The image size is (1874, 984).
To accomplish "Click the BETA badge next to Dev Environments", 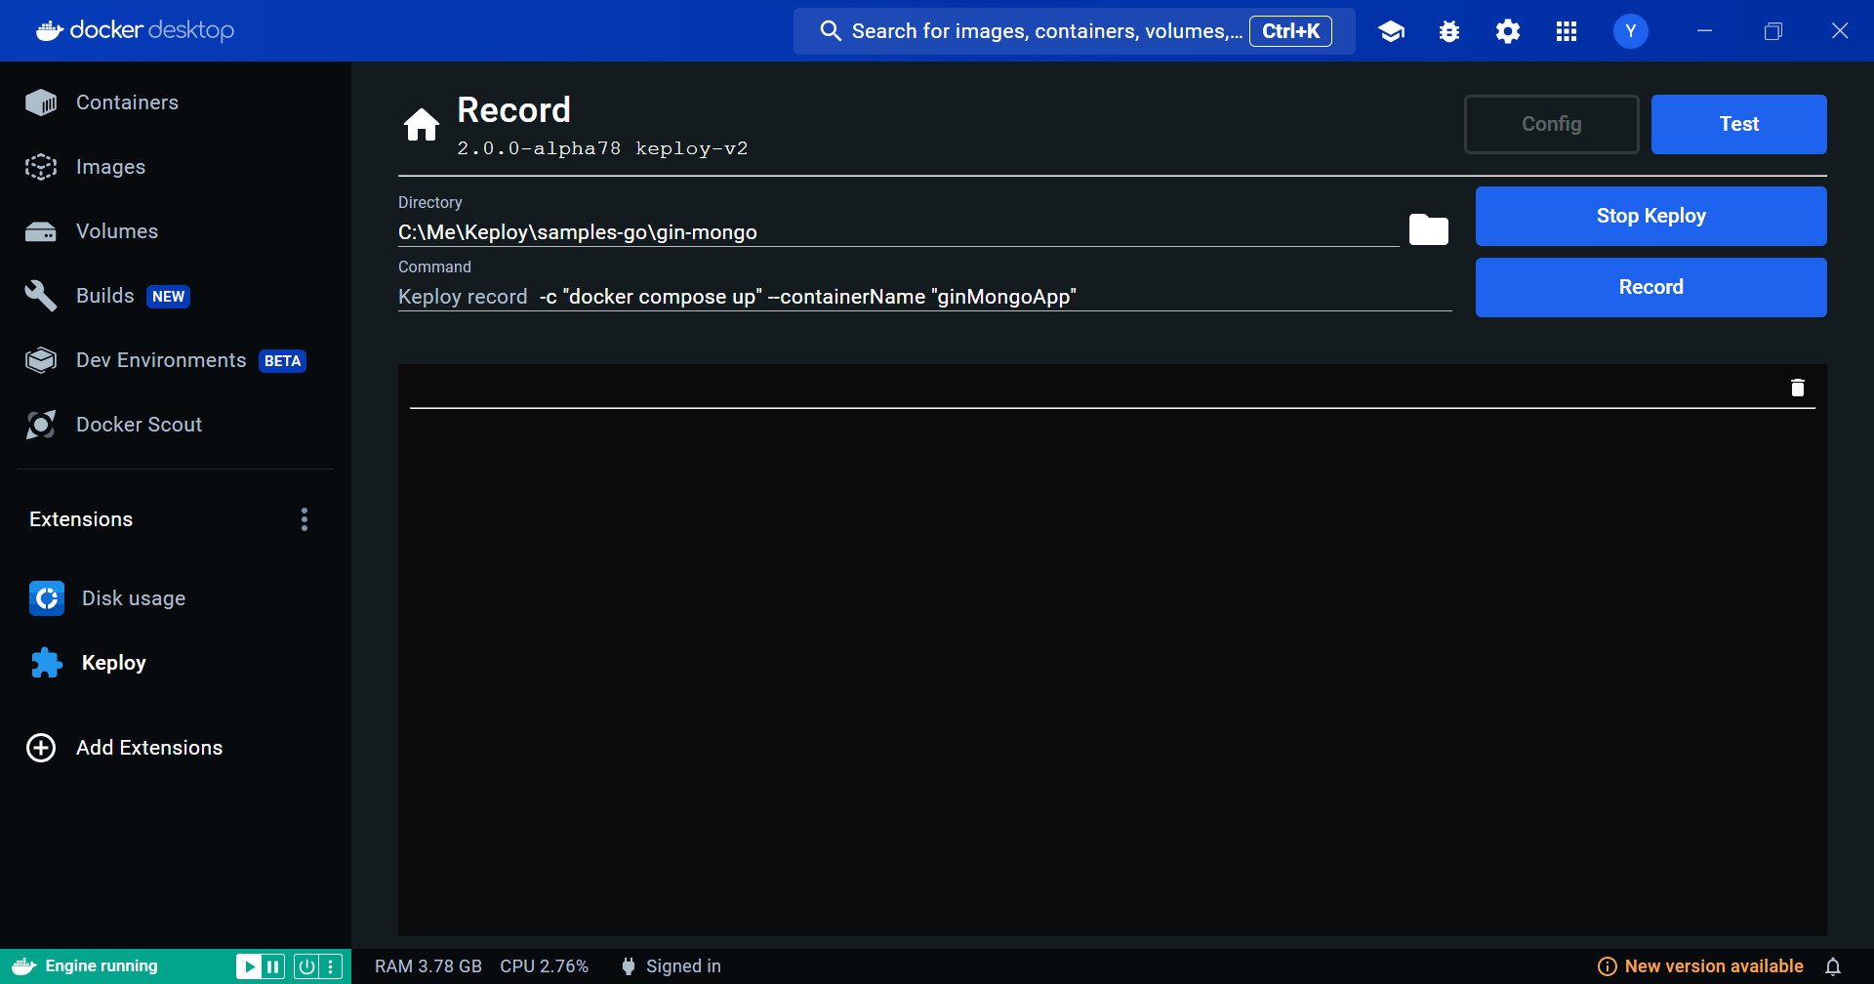I will [x=282, y=361].
